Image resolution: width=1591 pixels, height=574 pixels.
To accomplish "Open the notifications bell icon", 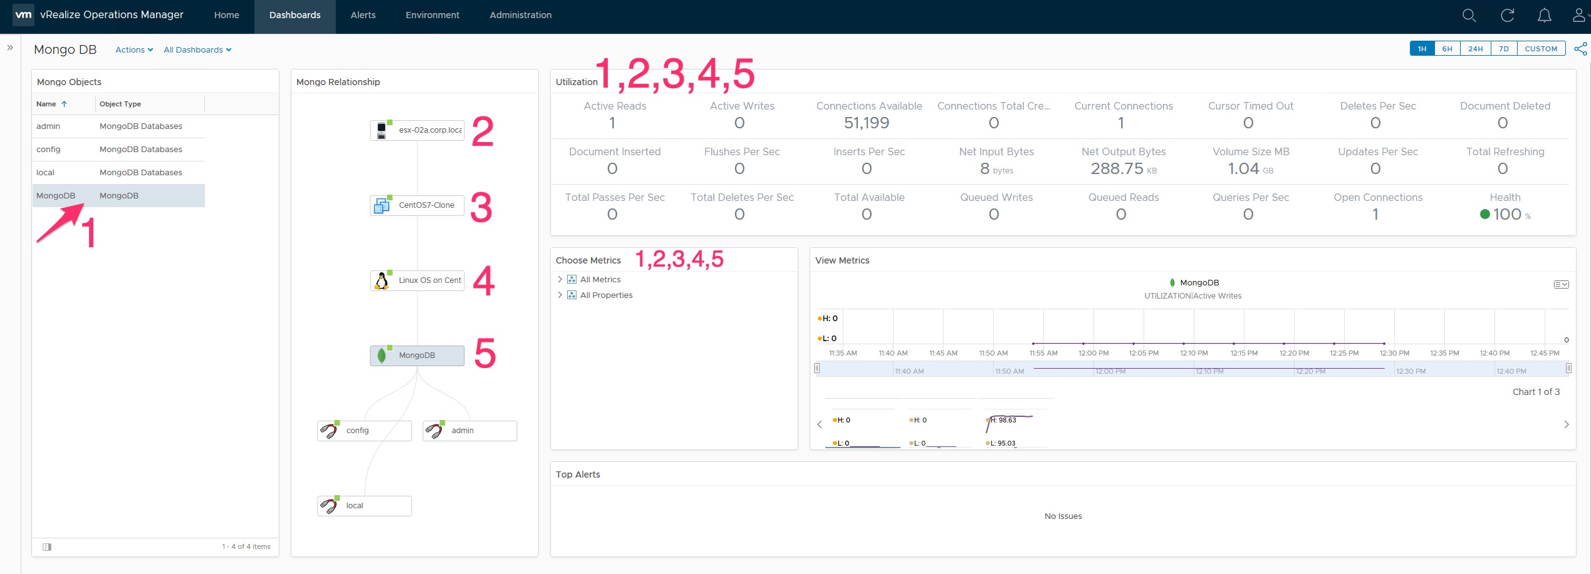I will tap(1545, 15).
